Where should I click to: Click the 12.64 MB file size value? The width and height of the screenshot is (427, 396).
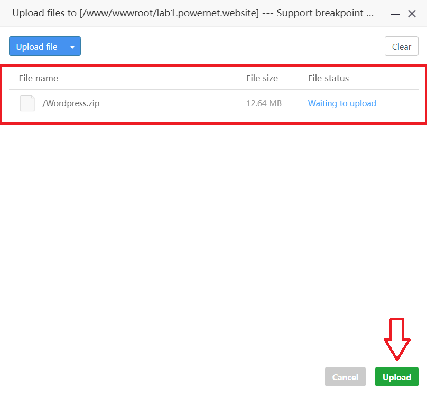tap(264, 103)
